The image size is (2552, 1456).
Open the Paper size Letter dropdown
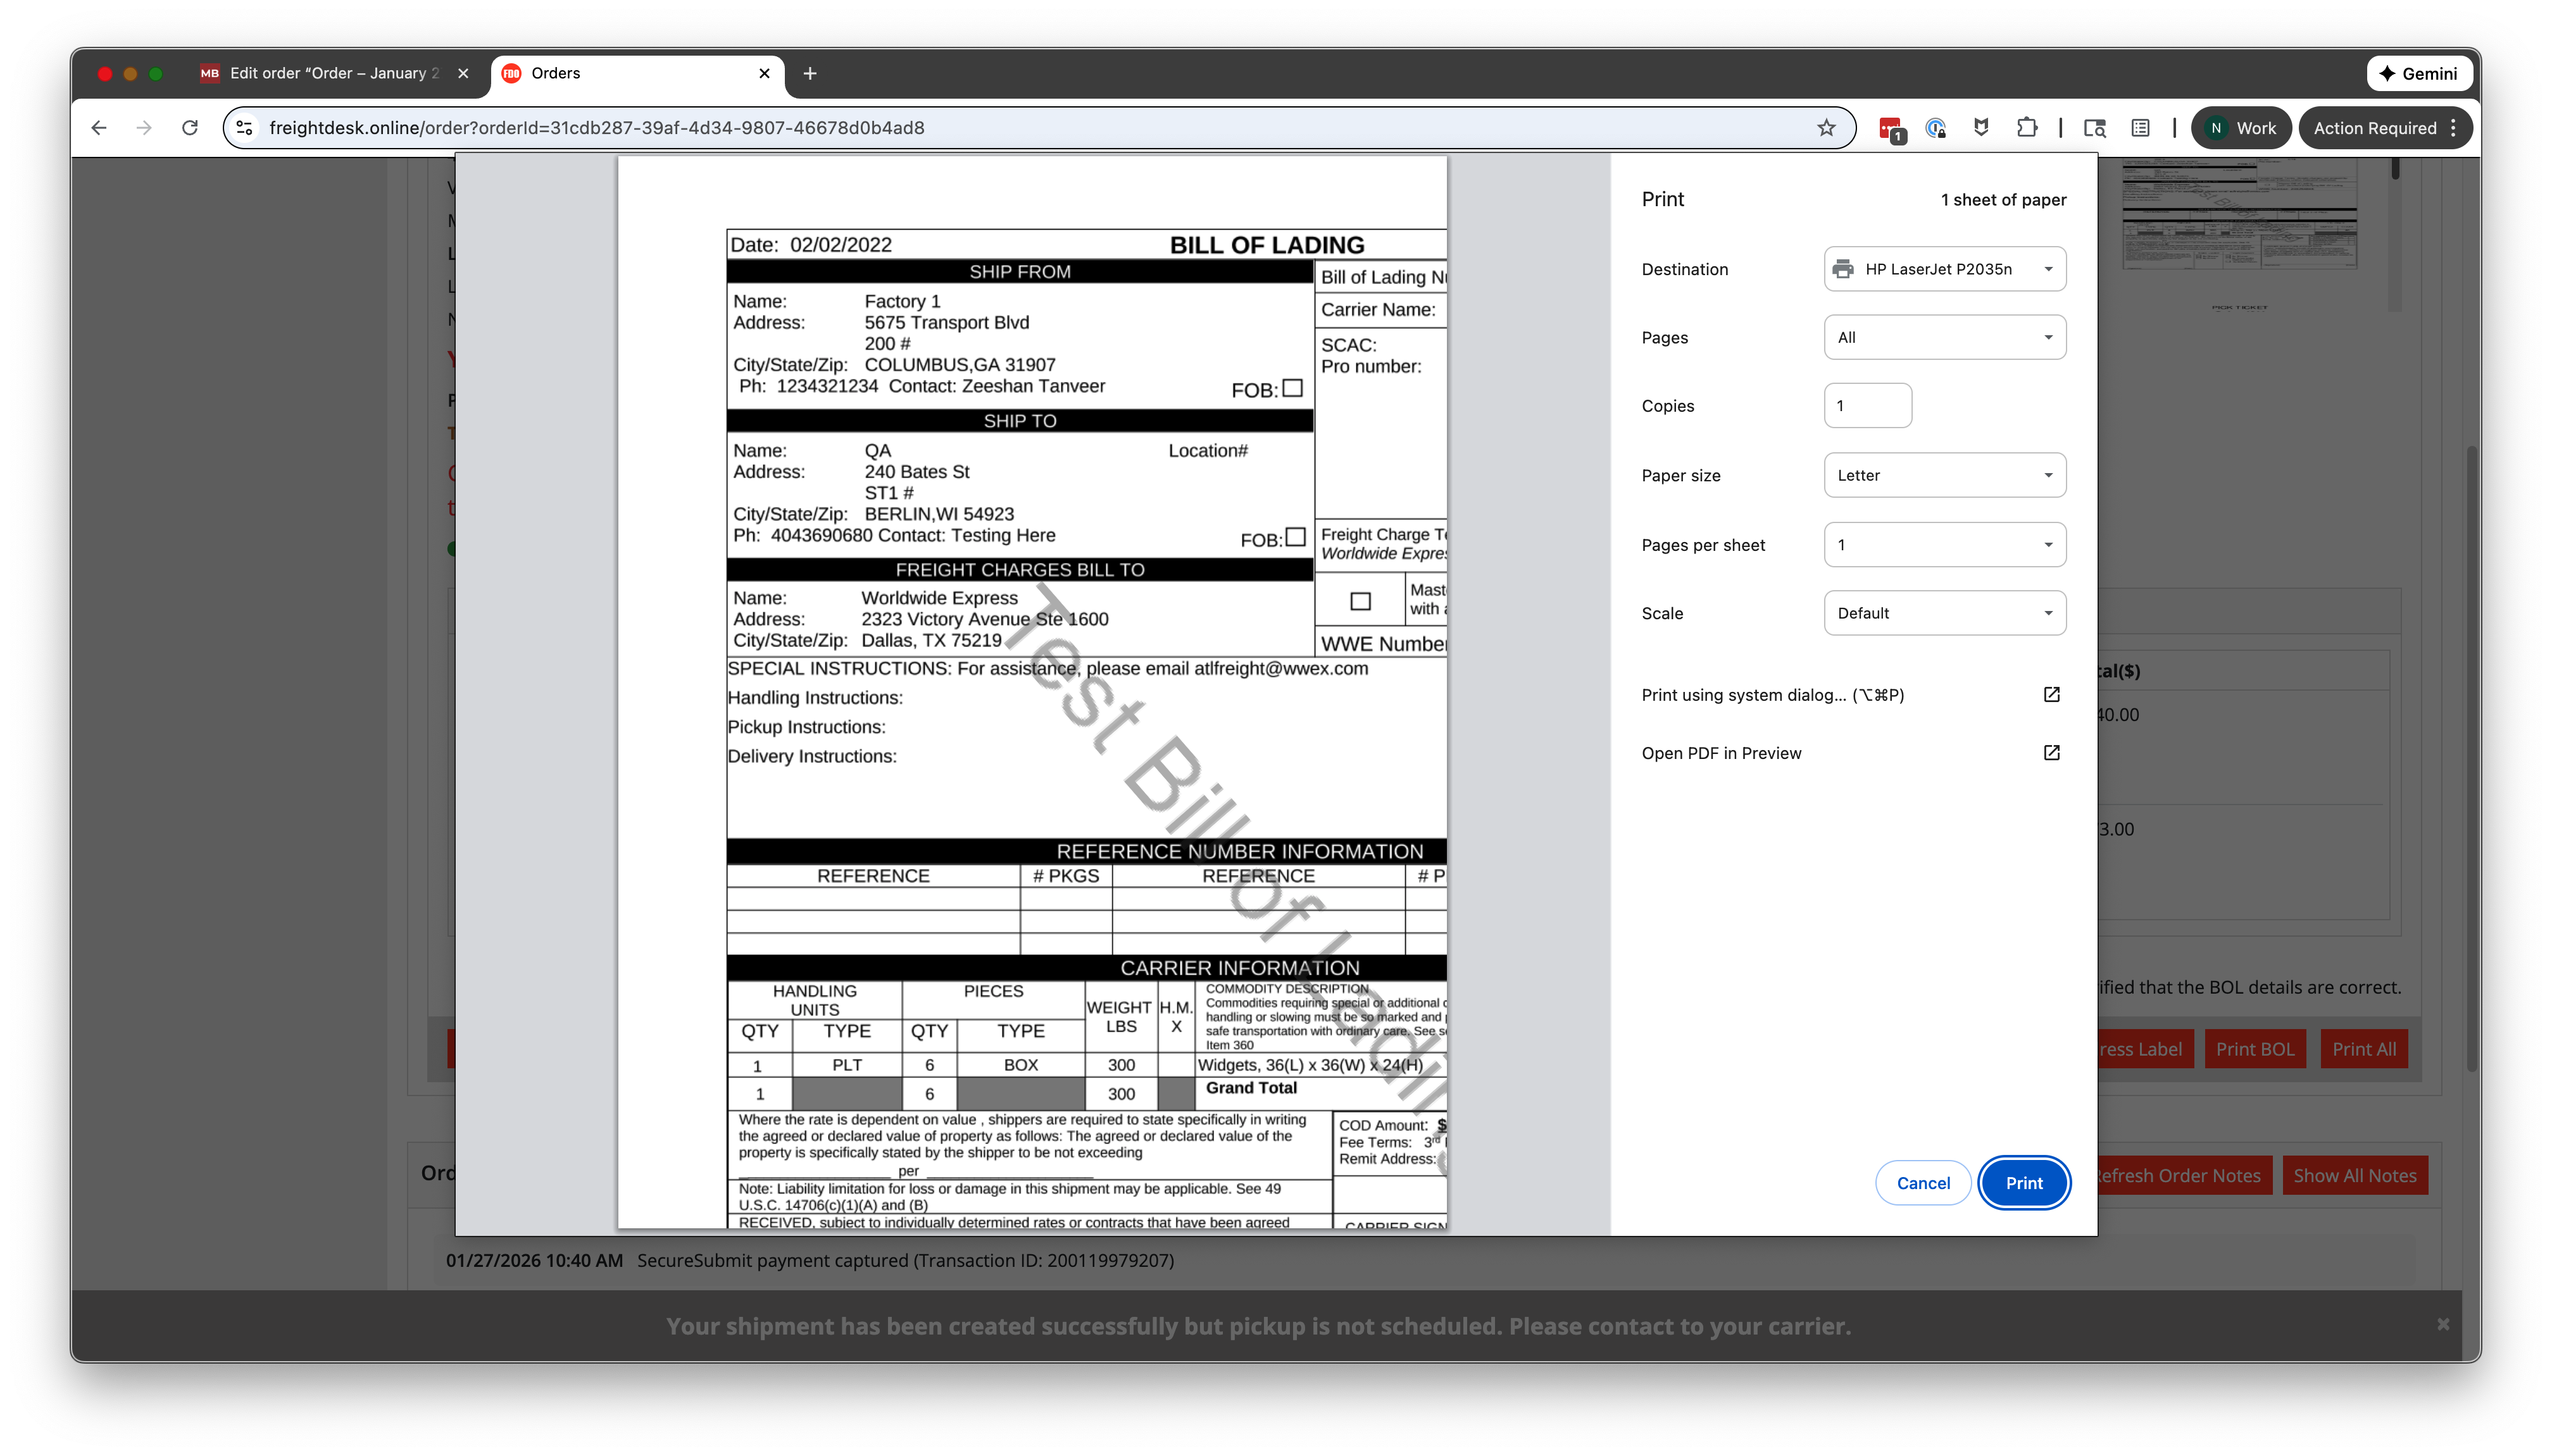pyautogui.click(x=1944, y=475)
